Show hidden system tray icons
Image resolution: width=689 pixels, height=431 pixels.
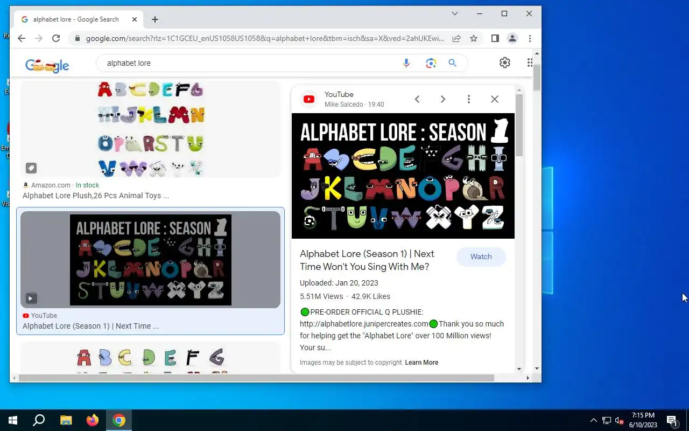pos(594,420)
